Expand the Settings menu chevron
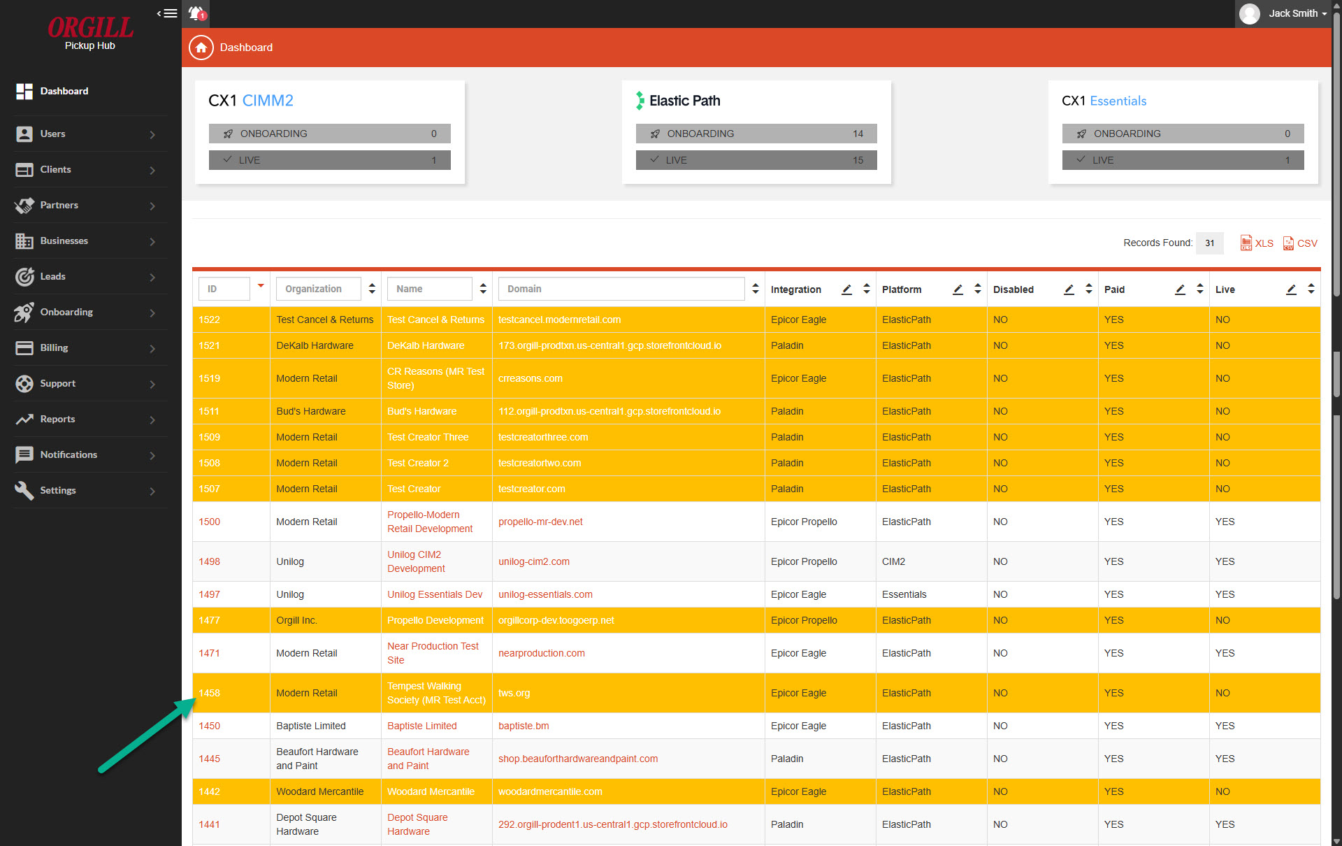 (x=152, y=491)
